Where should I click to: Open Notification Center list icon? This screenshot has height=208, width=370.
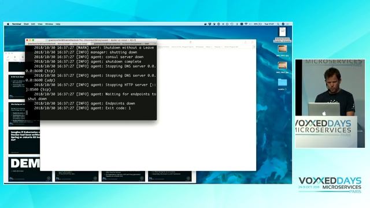pyautogui.click(x=287, y=24)
